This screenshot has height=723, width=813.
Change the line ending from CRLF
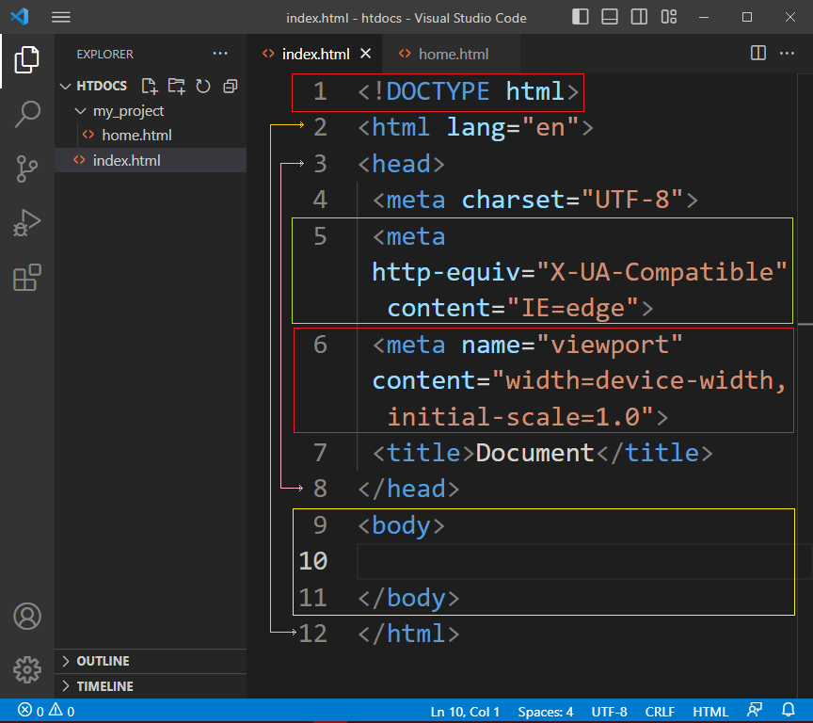[660, 712]
